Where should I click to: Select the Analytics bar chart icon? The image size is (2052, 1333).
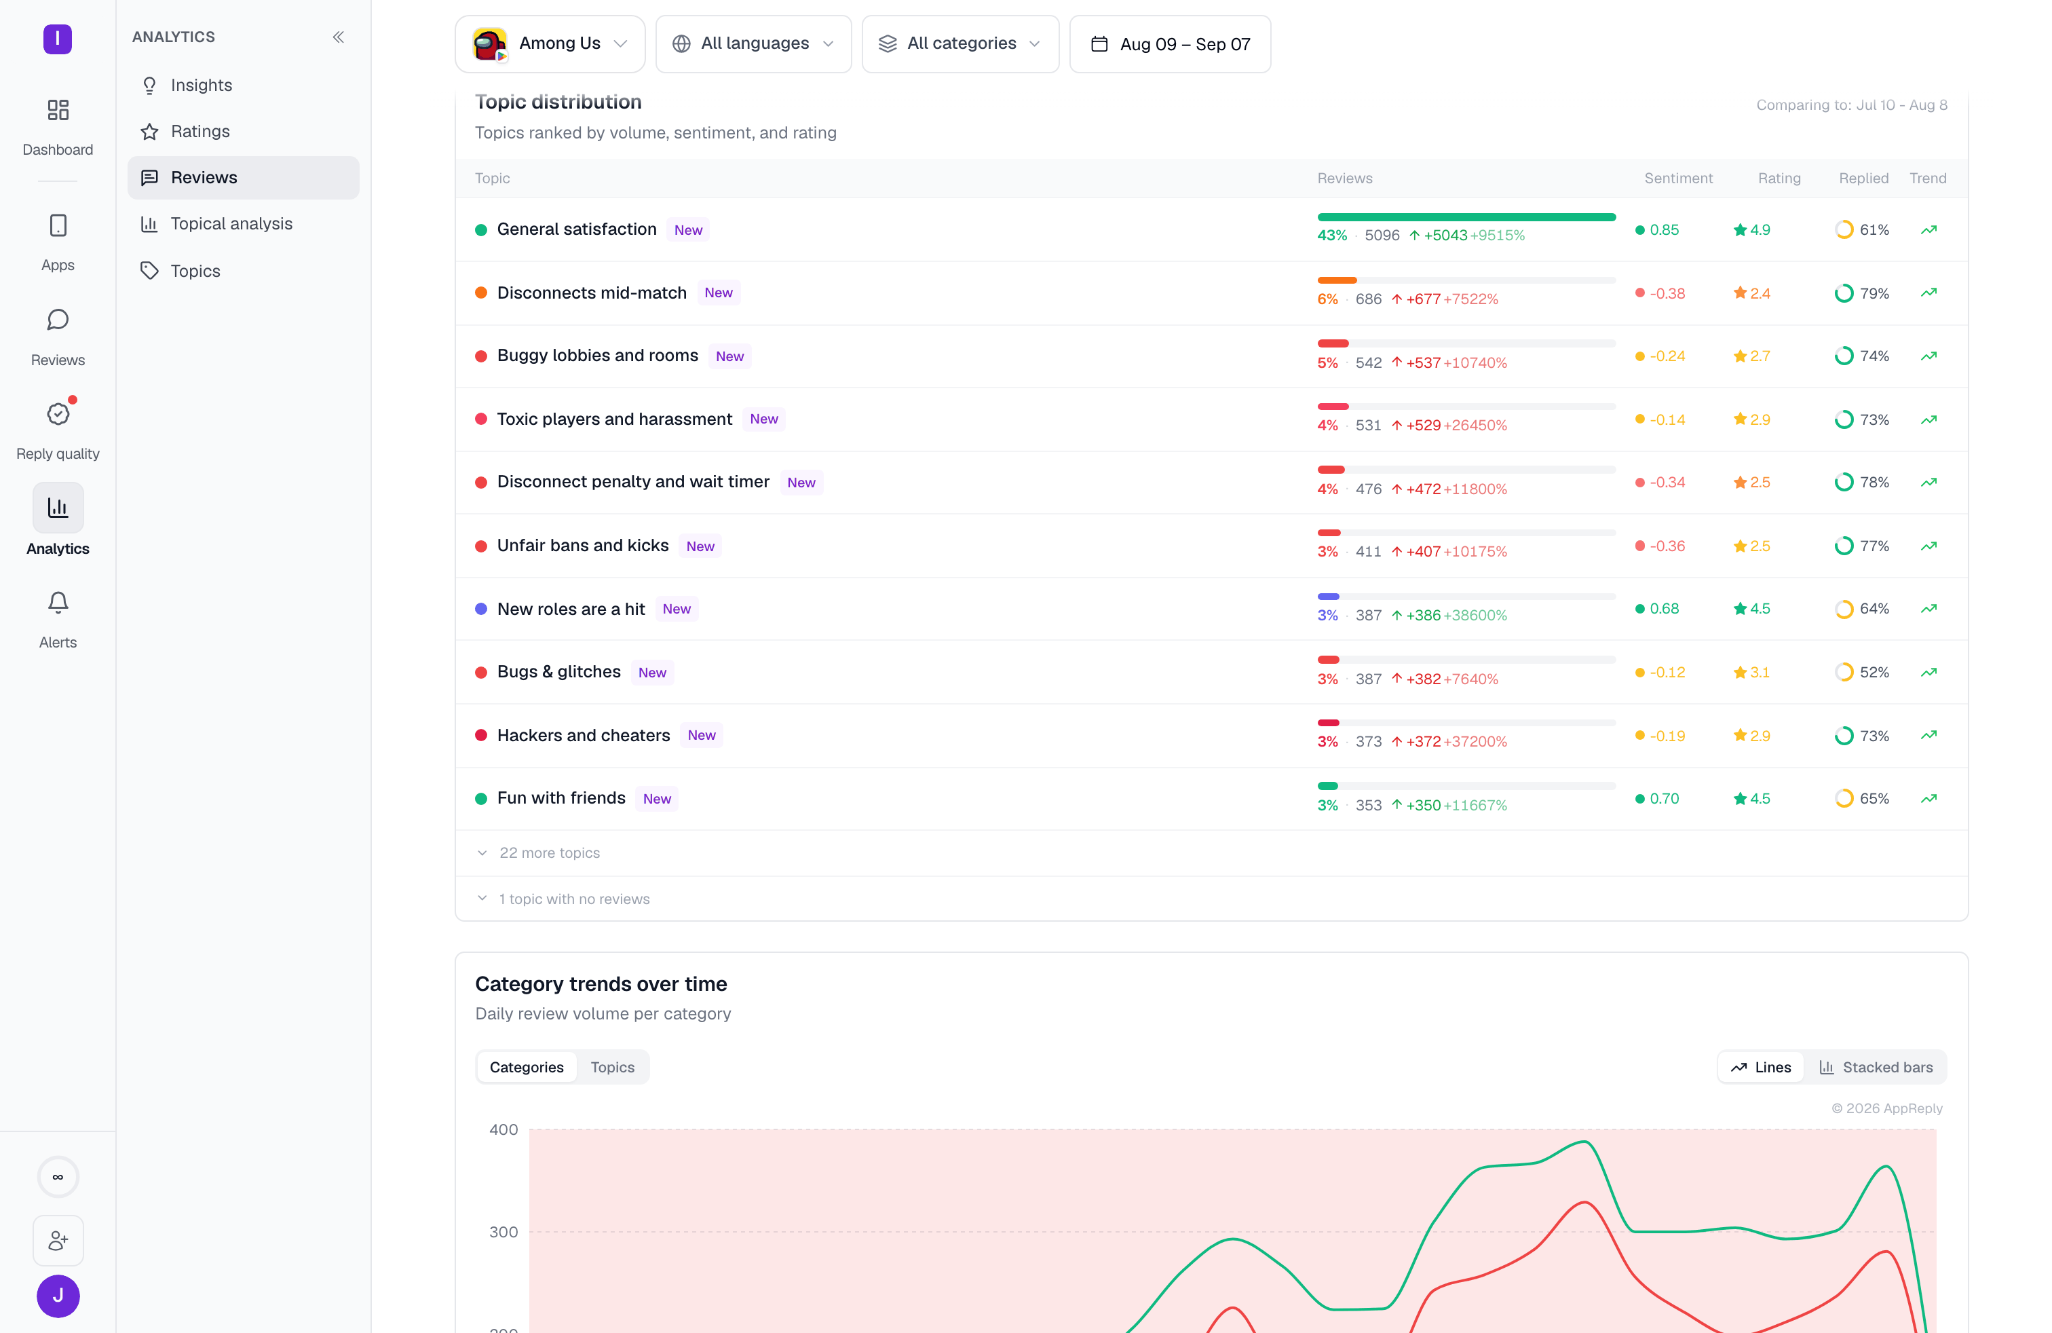58,507
